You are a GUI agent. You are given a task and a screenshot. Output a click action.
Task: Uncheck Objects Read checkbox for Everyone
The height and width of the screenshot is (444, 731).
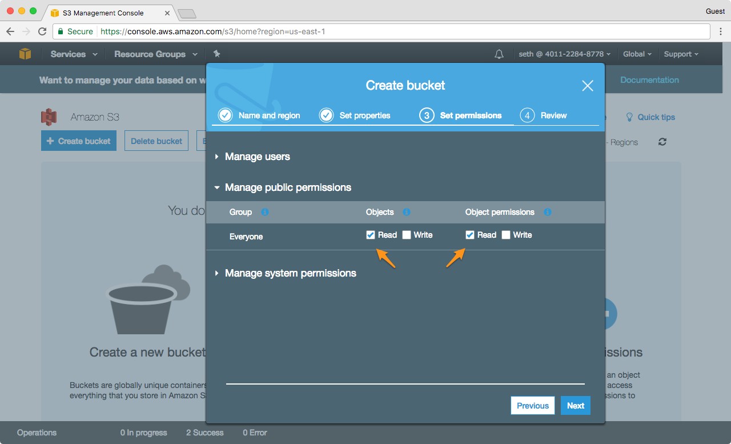(371, 235)
